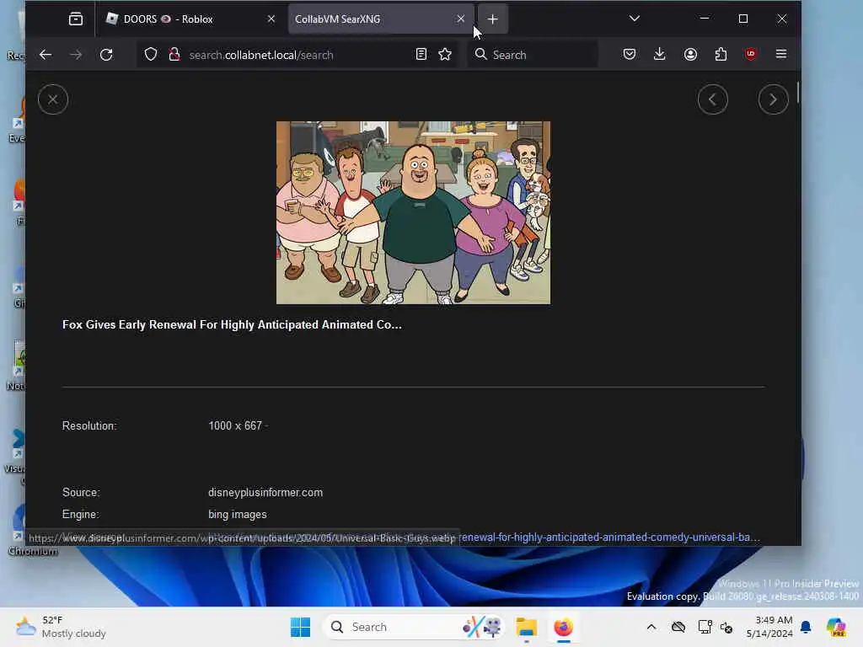The height and width of the screenshot is (647, 863).
Task: Open tracking protection shield icon
Action: pyautogui.click(x=151, y=55)
